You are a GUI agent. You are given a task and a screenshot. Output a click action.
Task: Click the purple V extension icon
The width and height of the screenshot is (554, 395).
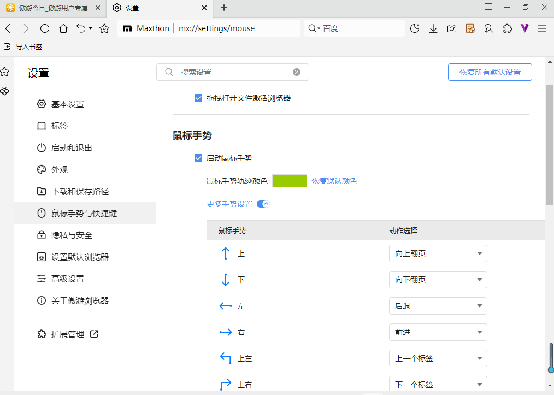click(524, 28)
